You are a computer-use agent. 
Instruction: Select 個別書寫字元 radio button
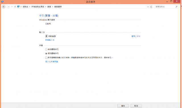pos(46,54)
